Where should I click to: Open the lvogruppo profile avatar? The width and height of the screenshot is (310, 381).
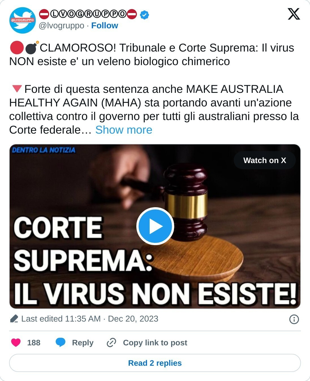click(22, 20)
